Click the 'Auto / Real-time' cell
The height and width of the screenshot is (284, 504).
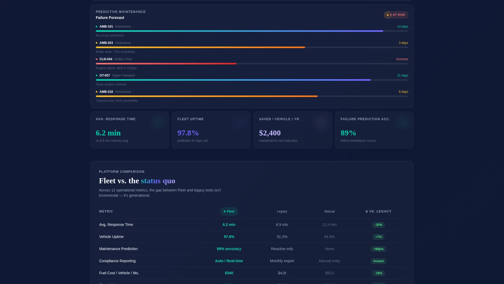click(x=229, y=261)
